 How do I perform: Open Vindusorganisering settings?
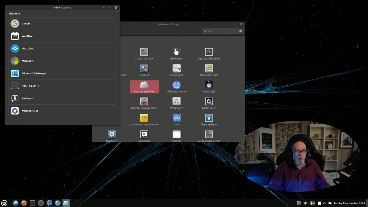tap(209, 136)
